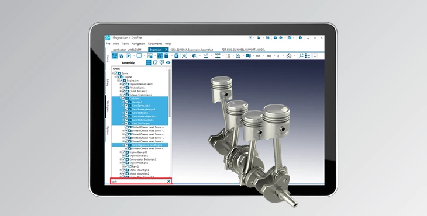Open the Documents menu
Image resolution: width=427 pixels, height=216 pixels.
click(x=155, y=43)
